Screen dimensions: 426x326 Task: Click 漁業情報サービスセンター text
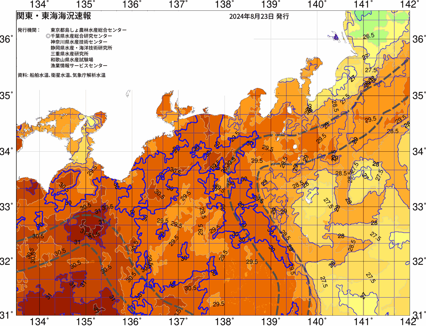click(x=79, y=66)
